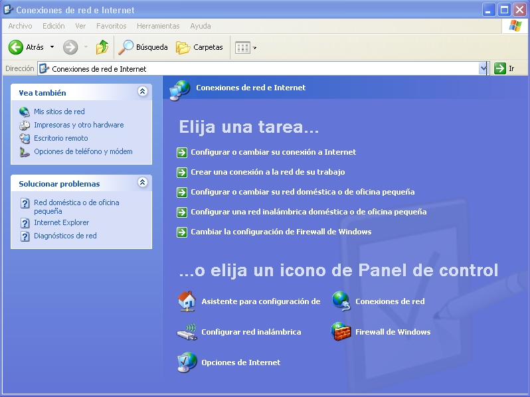Maximize the Conexiones de red window
Viewport: 530px width, 397px height.
504,10
